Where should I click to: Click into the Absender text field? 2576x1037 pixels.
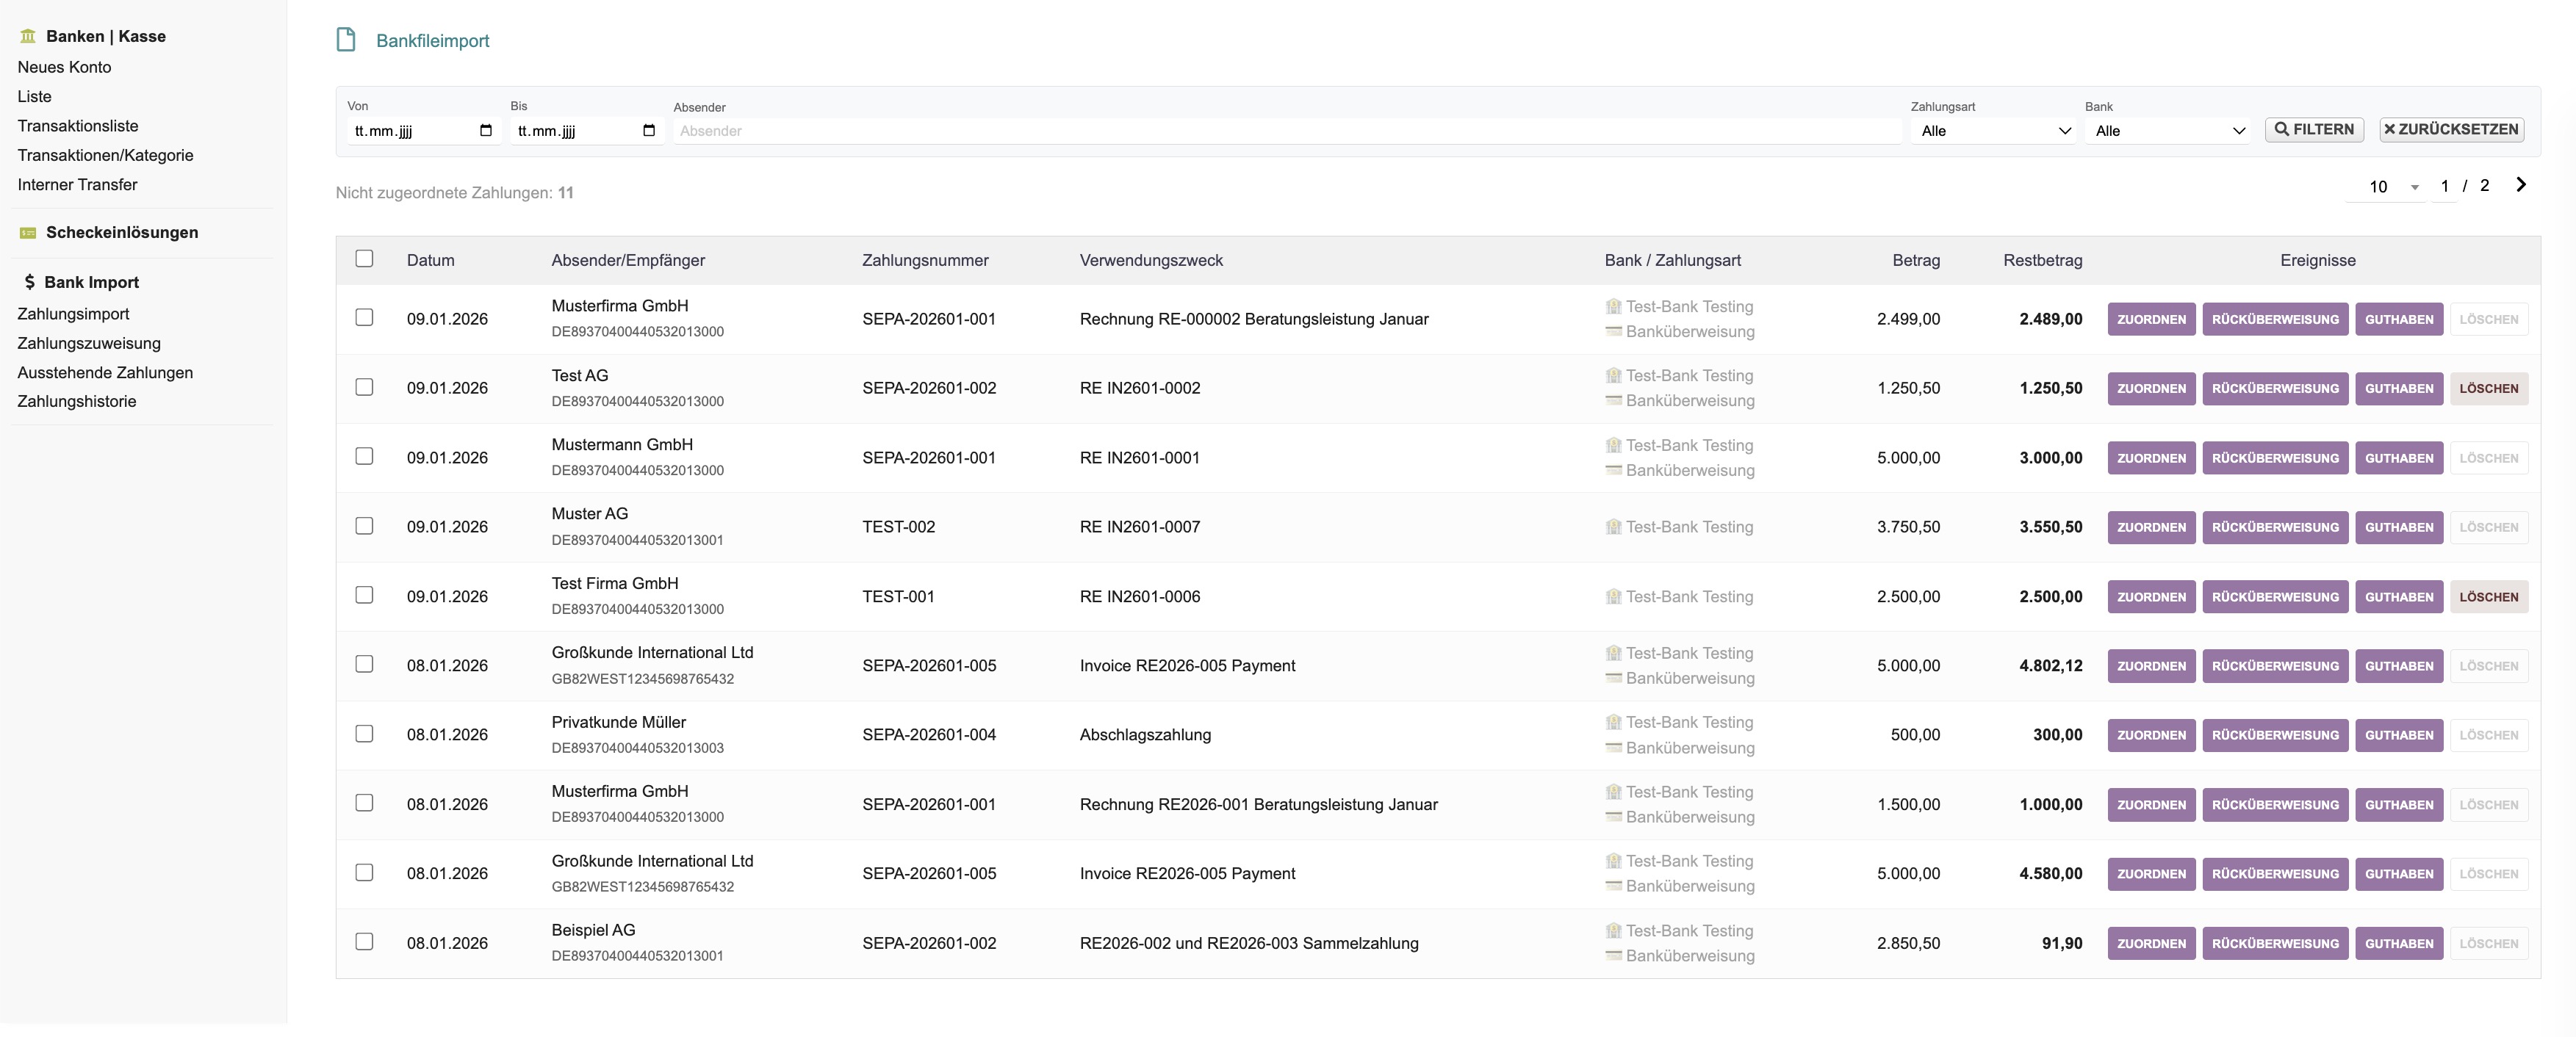pos(1286,131)
